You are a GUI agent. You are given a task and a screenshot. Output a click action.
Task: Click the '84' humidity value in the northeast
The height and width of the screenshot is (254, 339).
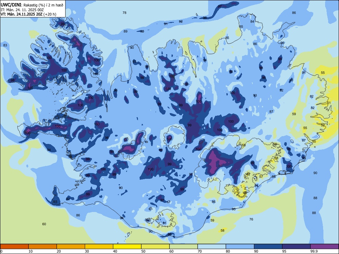tap(252, 21)
